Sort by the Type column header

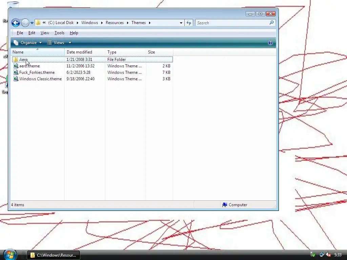(126, 52)
